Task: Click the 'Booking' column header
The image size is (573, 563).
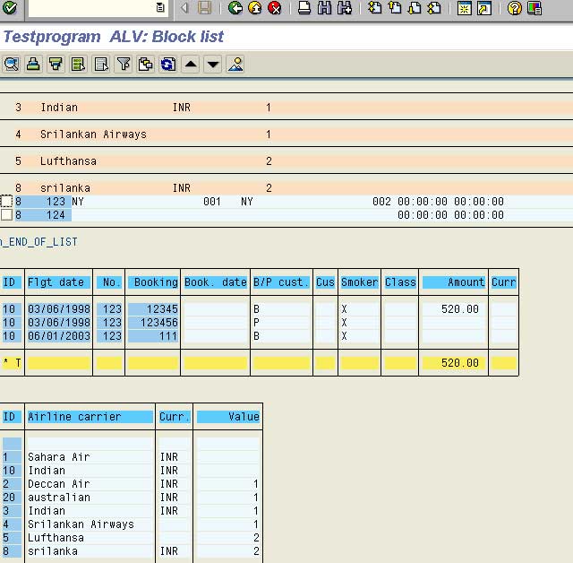Action: pos(153,282)
